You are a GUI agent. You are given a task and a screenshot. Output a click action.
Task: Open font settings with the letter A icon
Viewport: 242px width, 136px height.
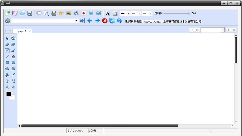(x=108, y=13)
